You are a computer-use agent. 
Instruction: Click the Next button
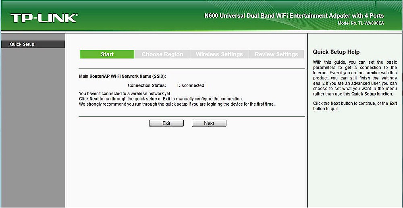pyautogui.click(x=209, y=123)
